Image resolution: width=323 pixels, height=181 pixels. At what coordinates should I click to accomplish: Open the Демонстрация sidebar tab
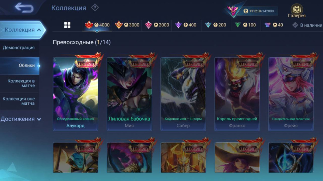coord(19,48)
